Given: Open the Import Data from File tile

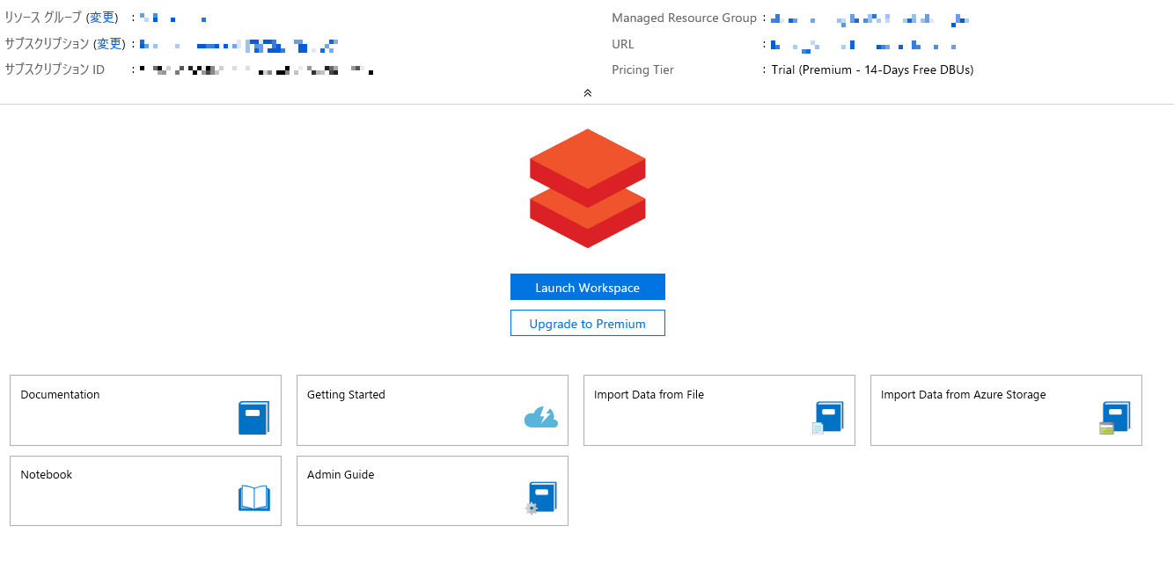Looking at the screenshot, I should (719, 410).
